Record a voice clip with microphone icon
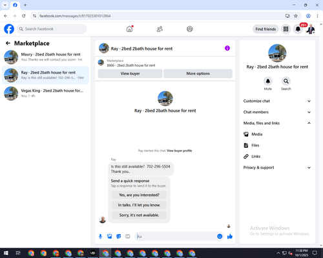The height and width of the screenshot is (258, 323). (x=100, y=237)
